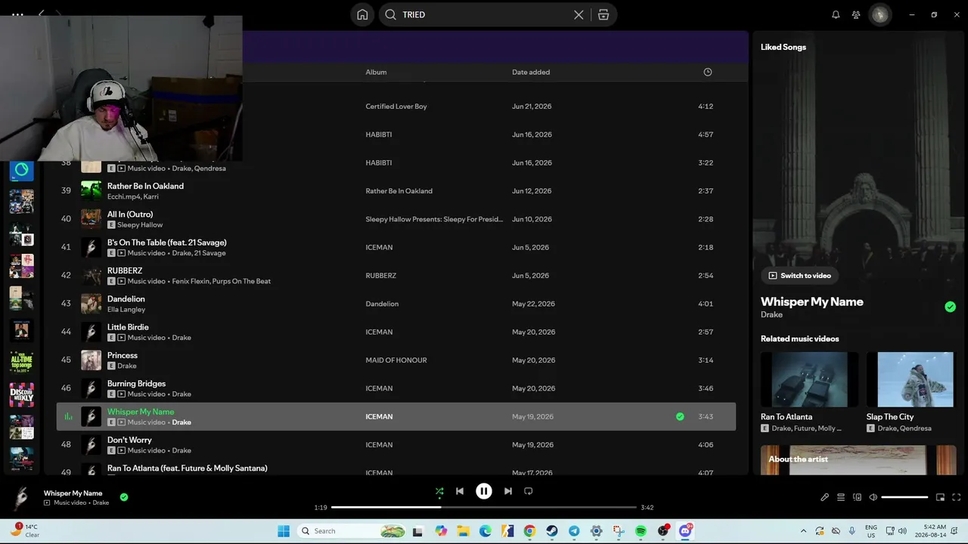Open the lyrics microphone icon
Screen dimensions: 968x544
824,497
